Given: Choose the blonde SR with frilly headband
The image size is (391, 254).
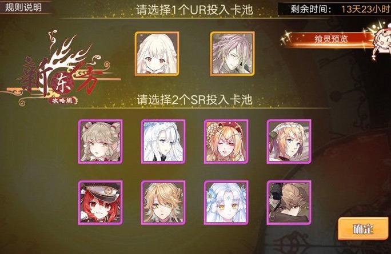Looking at the screenshot, I should click(289, 142).
